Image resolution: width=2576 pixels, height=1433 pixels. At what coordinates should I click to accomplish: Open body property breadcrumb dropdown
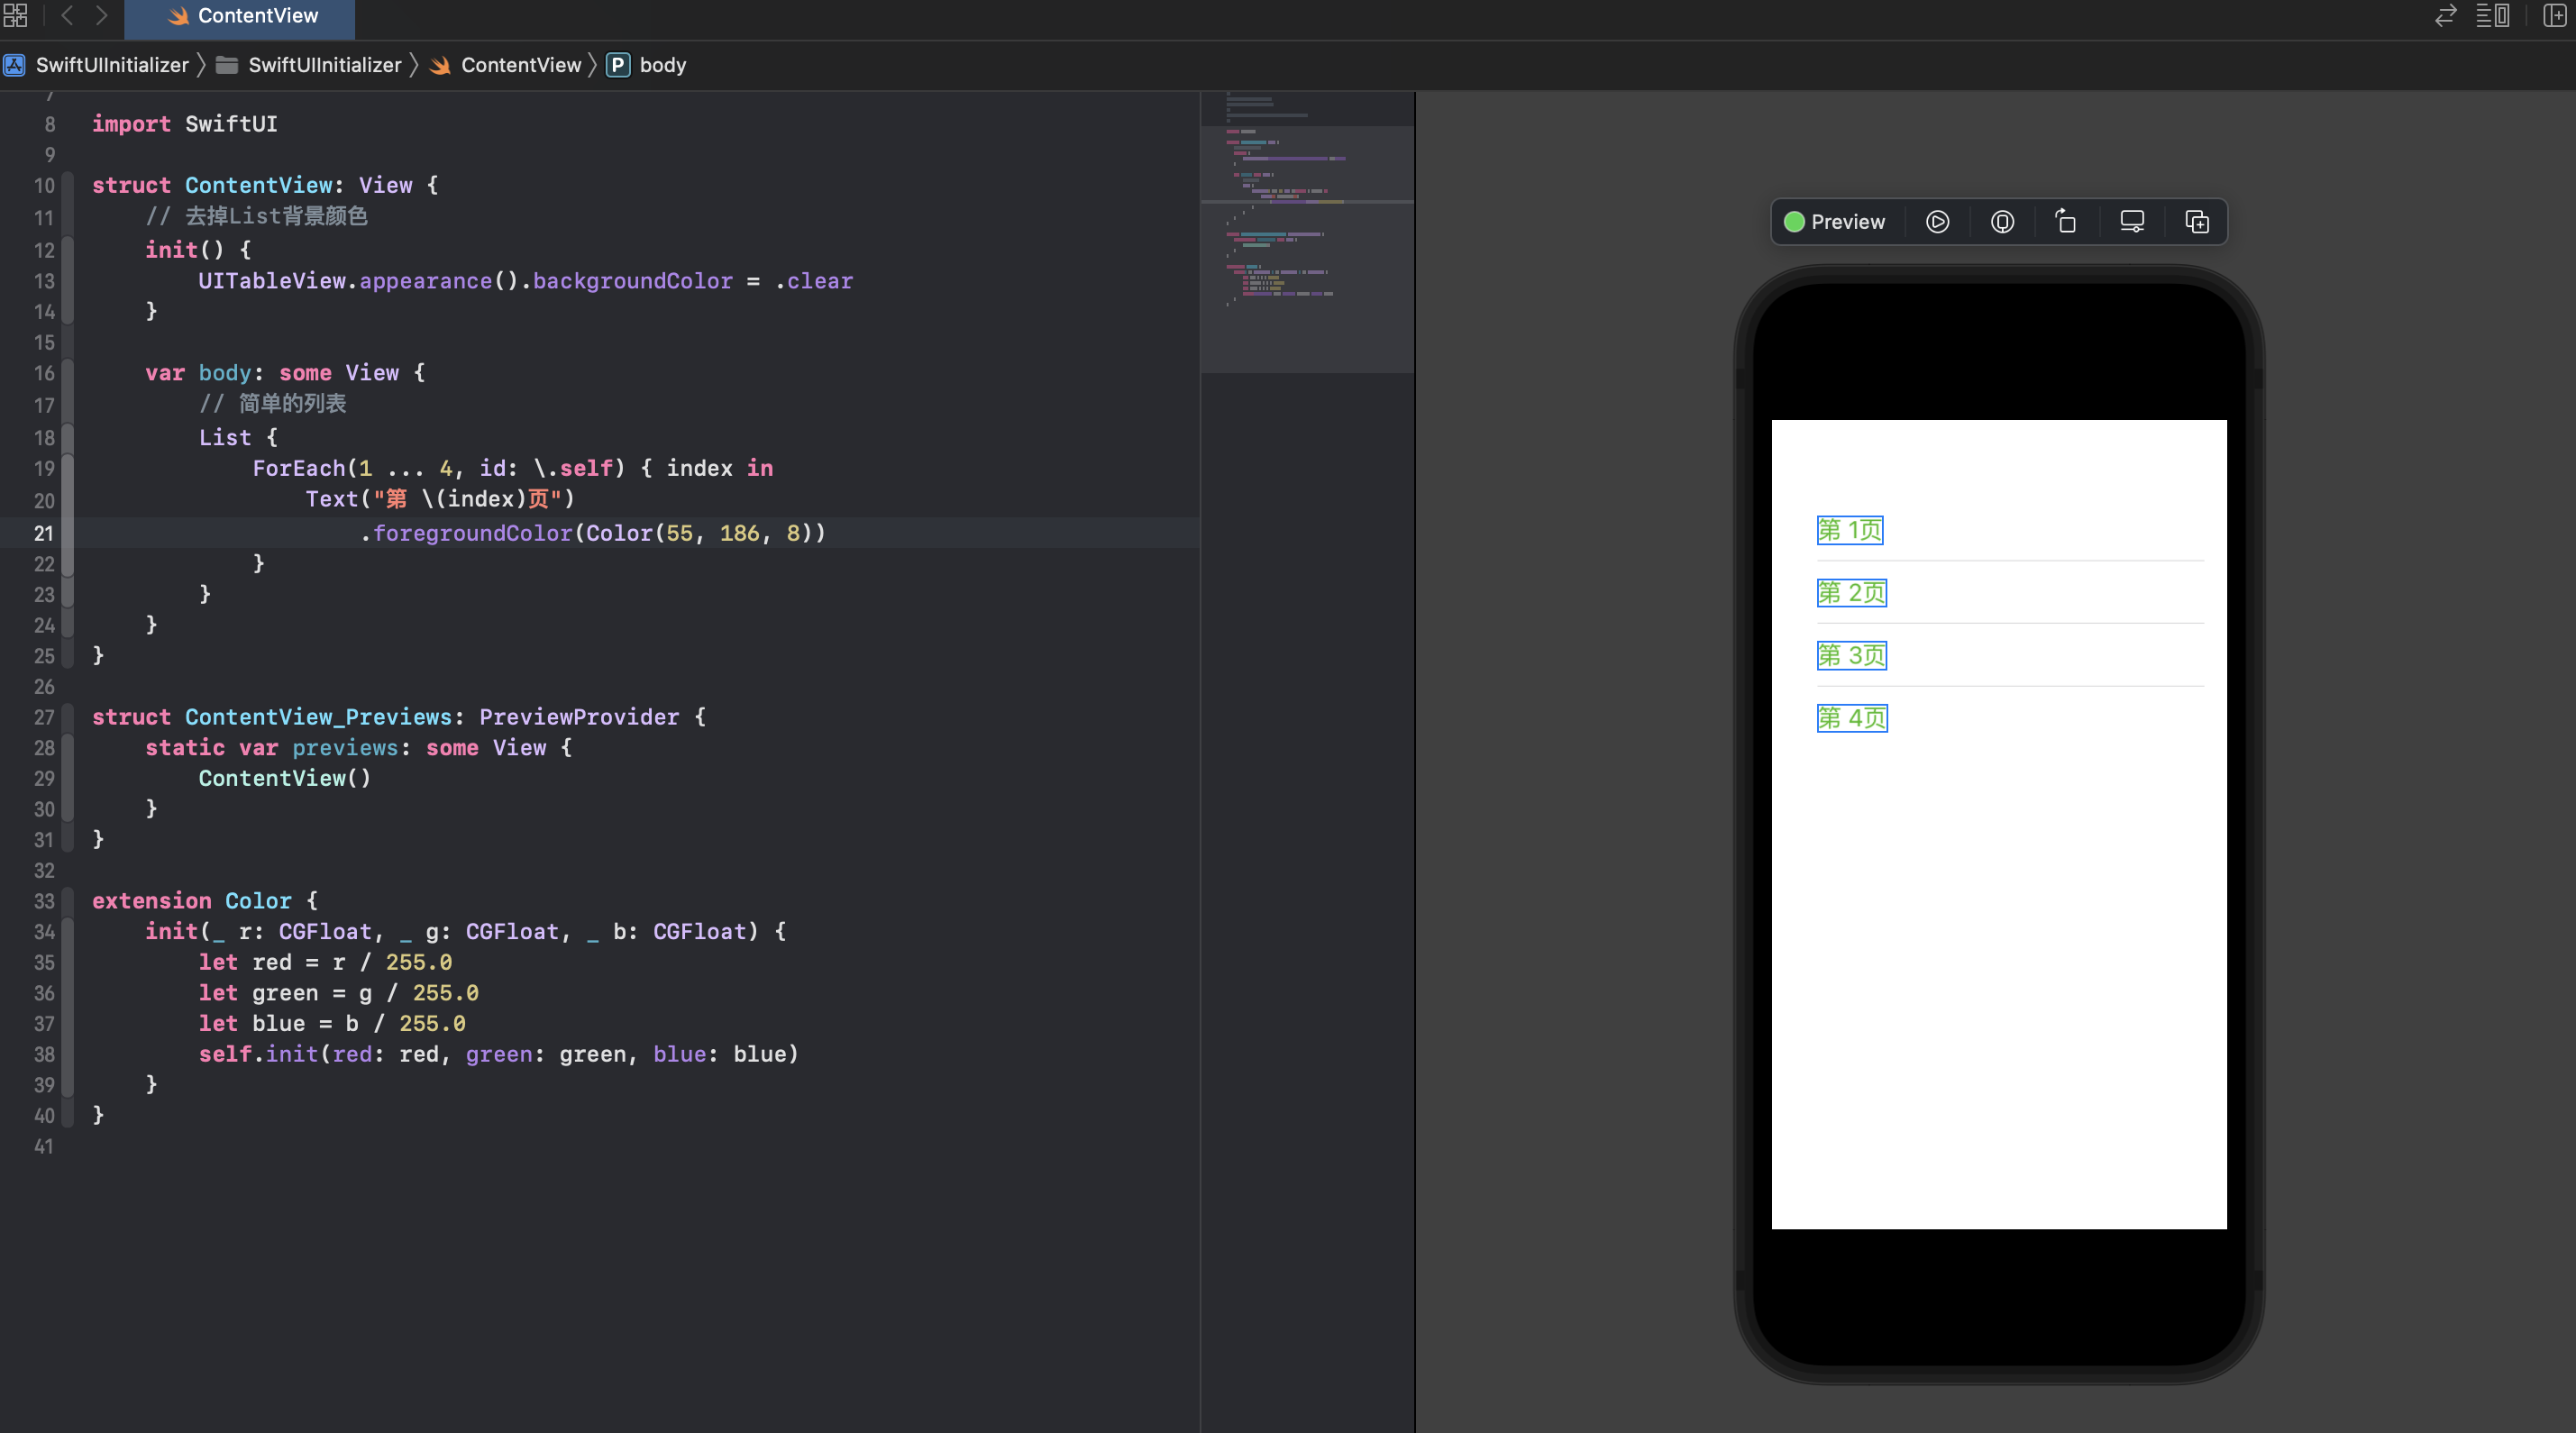click(661, 65)
